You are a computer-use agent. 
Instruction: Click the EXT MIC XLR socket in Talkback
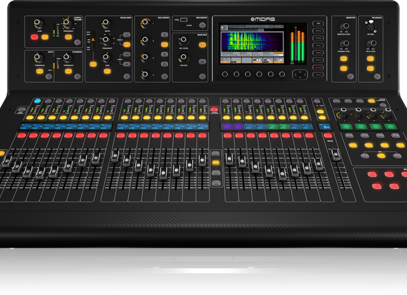(x=370, y=26)
